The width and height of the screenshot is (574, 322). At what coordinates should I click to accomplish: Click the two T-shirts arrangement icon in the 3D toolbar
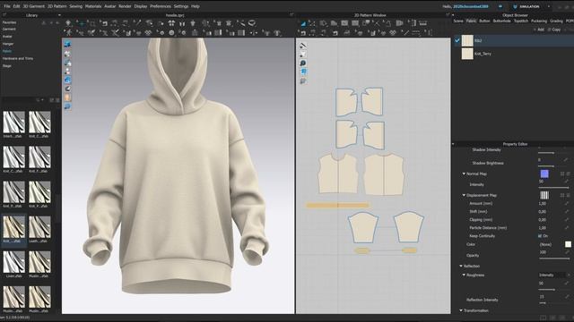[x=171, y=23]
